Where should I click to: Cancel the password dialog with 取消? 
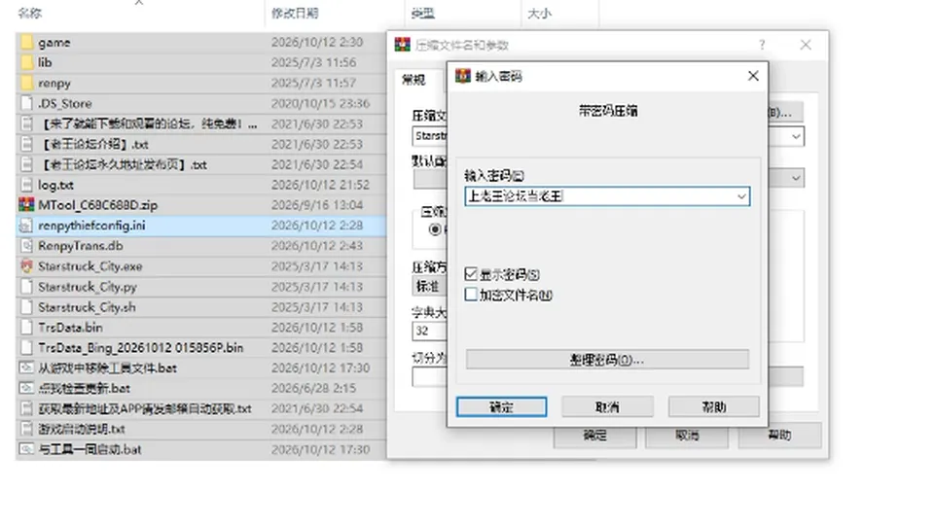pyautogui.click(x=607, y=407)
